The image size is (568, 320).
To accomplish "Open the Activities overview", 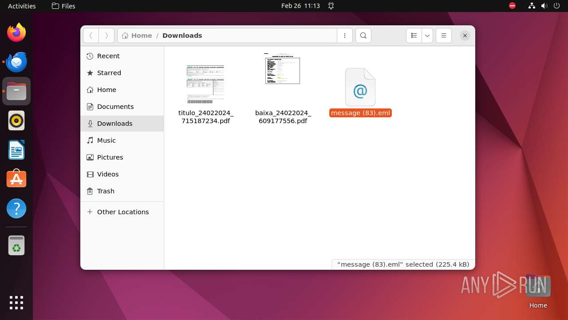I will click(x=22, y=6).
